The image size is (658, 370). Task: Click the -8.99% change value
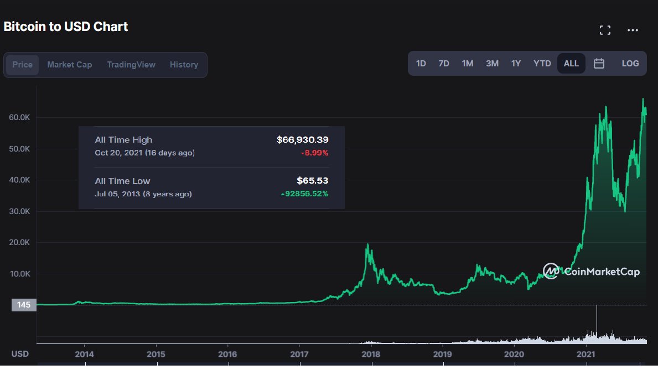[x=314, y=153]
